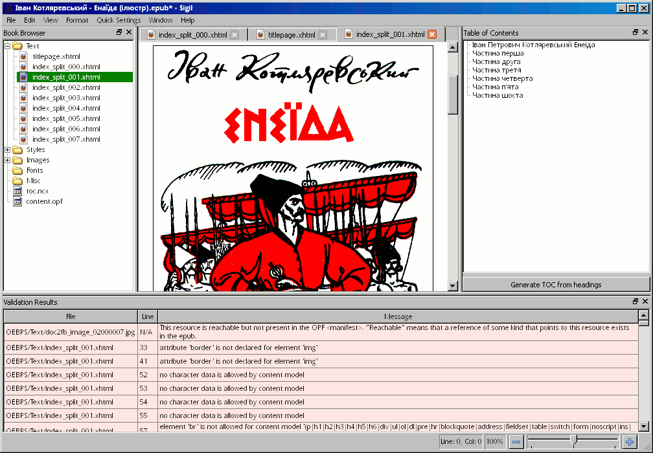Select the Fonts folder
653x453 pixels.
[34, 170]
